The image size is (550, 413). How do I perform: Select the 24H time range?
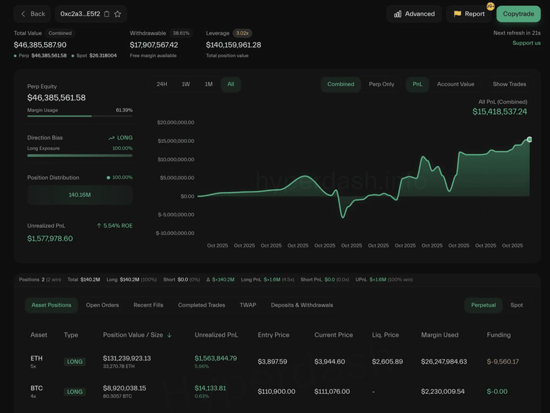pyautogui.click(x=161, y=84)
